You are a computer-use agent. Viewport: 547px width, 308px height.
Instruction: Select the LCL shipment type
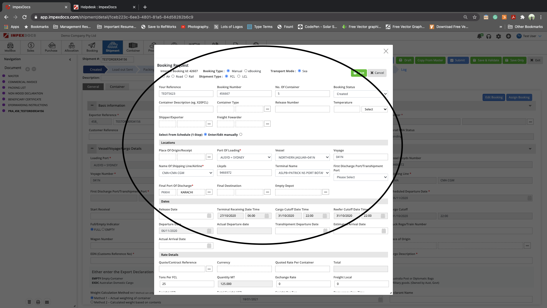click(239, 76)
